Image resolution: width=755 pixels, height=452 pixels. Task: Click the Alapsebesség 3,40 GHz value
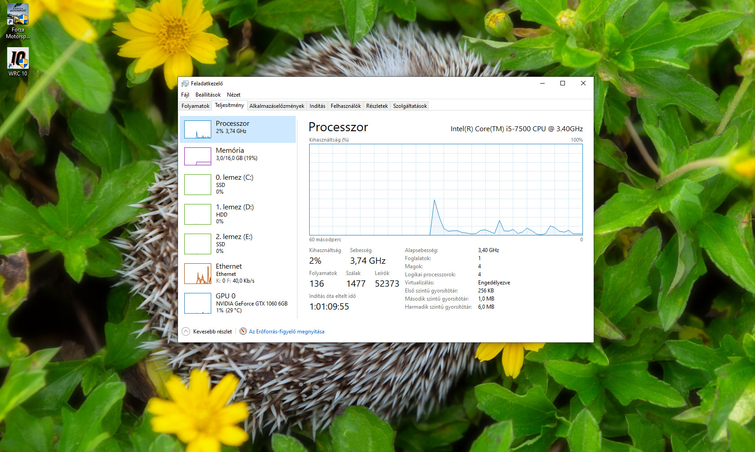[489, 250]
